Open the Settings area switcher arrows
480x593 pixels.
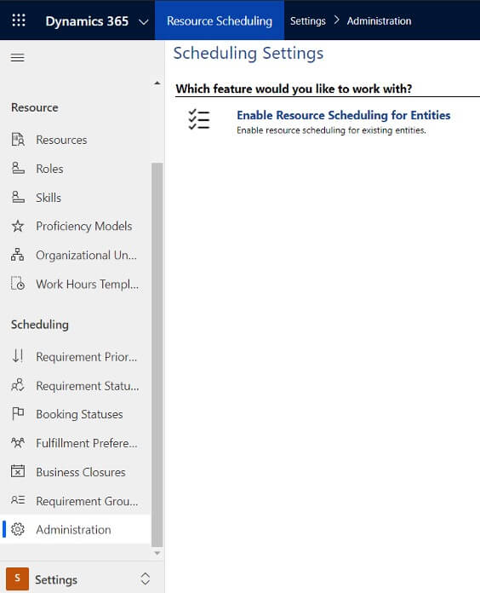pos(146,579)
